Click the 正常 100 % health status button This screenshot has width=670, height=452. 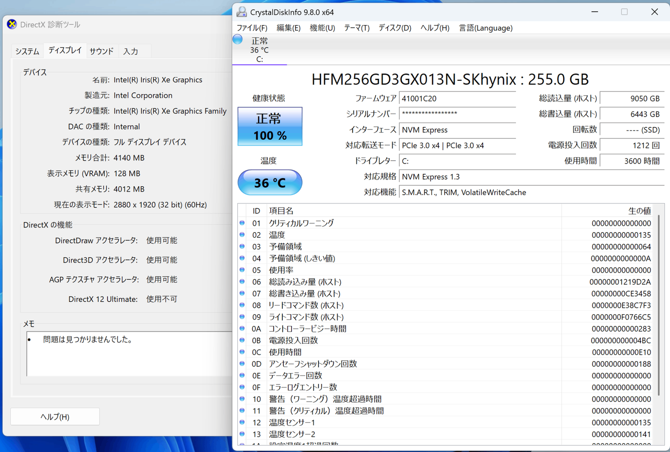(x=270, y=127)
